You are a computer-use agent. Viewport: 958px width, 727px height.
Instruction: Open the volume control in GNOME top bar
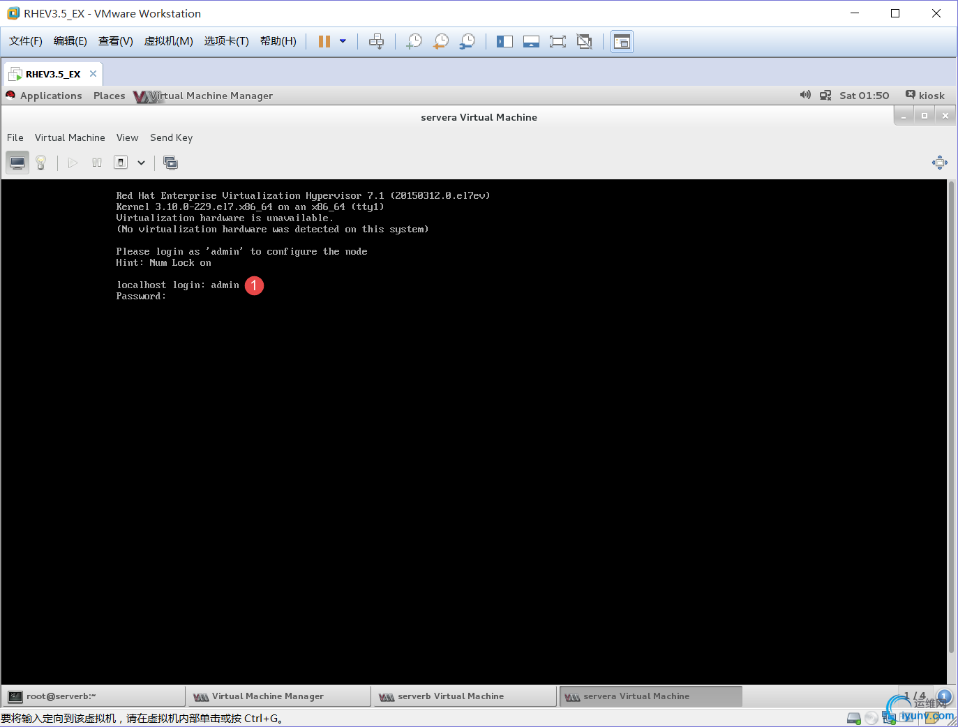tap(805, 95)
